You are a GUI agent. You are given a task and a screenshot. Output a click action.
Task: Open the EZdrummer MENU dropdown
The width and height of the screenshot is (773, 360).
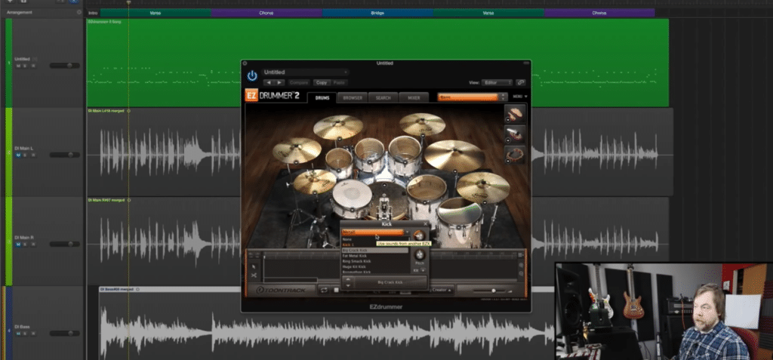[x=520, y=97]
